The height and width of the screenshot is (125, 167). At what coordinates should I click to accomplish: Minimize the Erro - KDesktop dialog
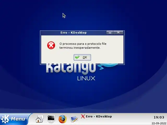(x=110, y=32)
